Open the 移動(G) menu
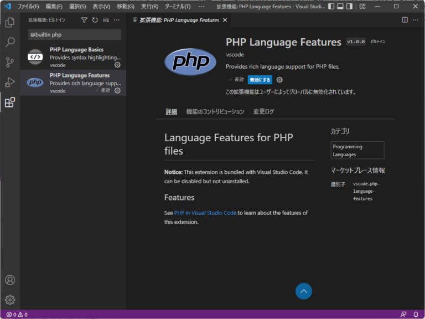Viewport: 425px width, 319px height. [126, 6]
